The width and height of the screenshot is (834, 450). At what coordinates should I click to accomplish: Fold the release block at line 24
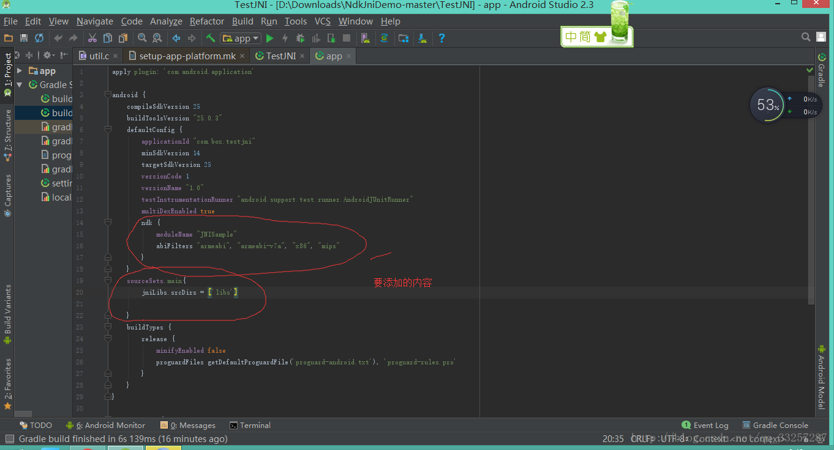(108, 339)
